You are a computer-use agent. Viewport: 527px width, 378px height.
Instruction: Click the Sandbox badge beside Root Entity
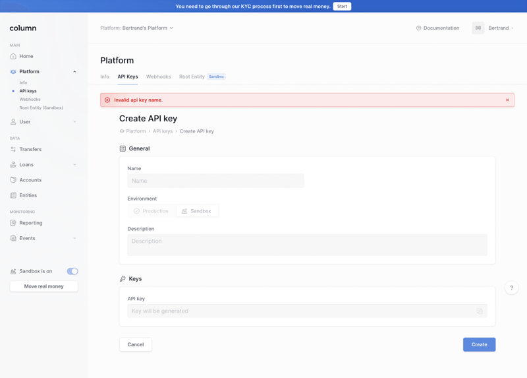tap(216, 77)
